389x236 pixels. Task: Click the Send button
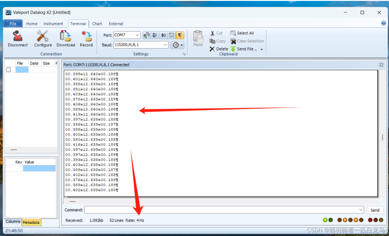(375, 210)
